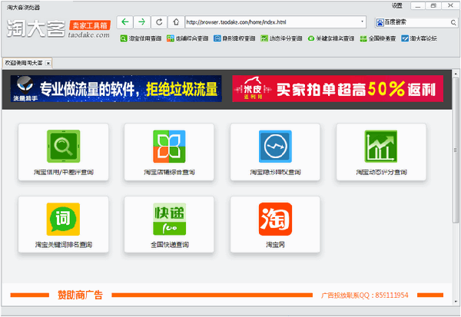Maximize the 淘大客 browser window
461x317 pixels.
coord(433,6)
